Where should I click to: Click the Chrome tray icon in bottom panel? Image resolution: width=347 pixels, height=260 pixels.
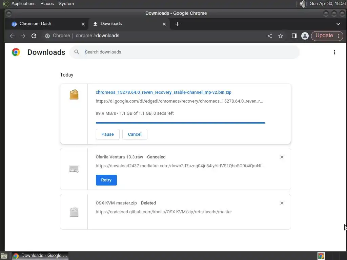(x=321, y=256)
